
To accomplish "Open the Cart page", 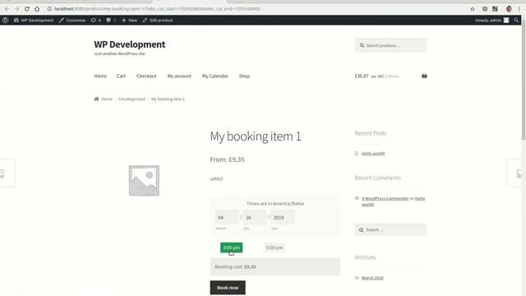I will [x=121, y=76].
